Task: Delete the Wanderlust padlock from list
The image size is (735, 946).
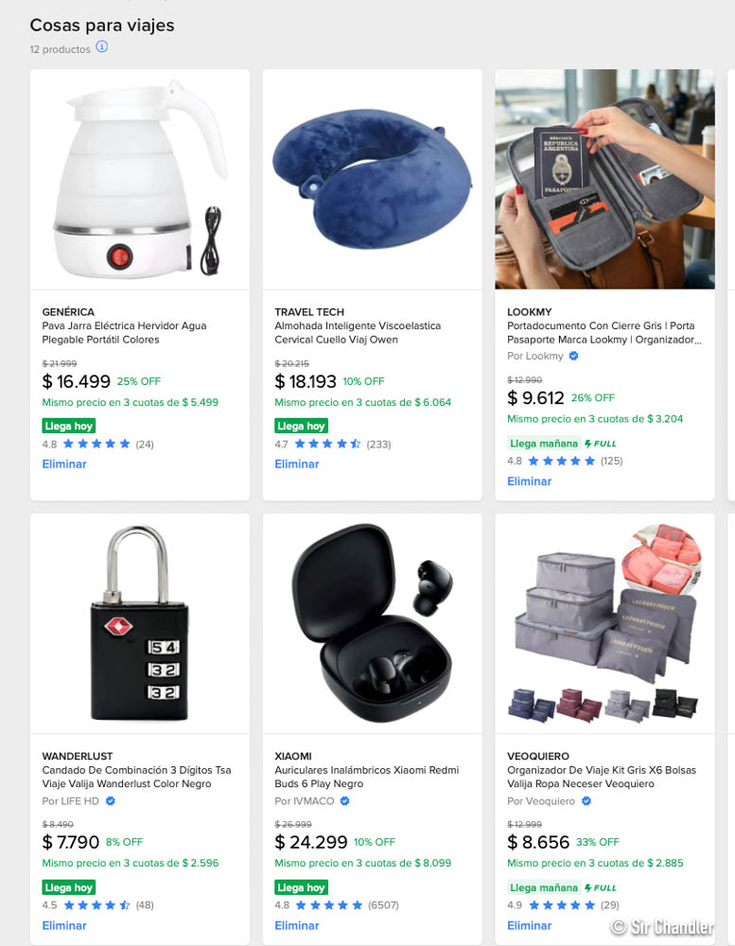Action: click(64, 925)
